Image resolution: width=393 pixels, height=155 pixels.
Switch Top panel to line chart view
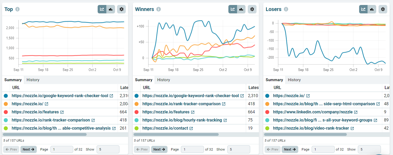[x=102, y=9]
